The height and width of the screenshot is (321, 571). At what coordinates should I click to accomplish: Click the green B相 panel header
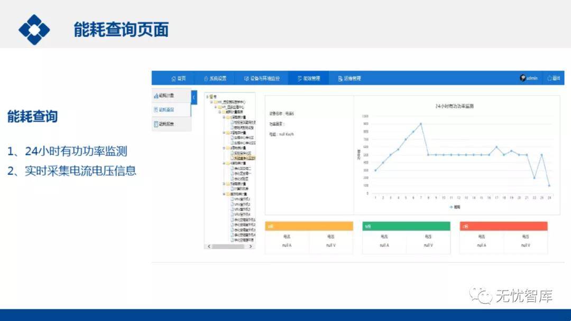[406, 226]
